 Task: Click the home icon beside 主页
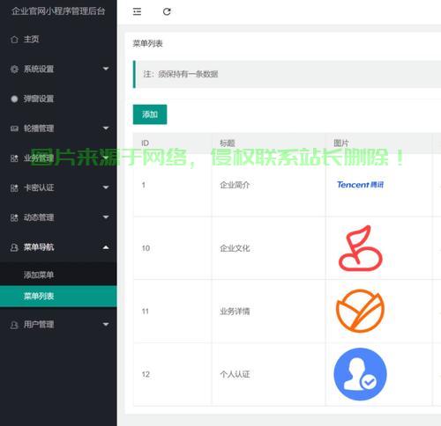point(14,40)
